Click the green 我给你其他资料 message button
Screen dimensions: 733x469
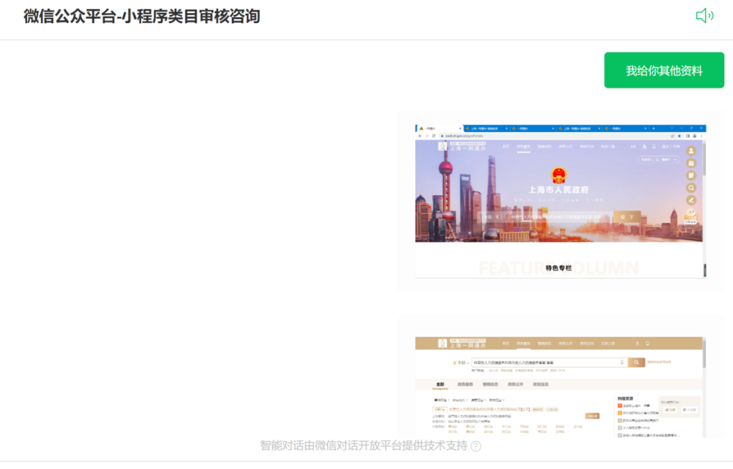tap(664, 71)
